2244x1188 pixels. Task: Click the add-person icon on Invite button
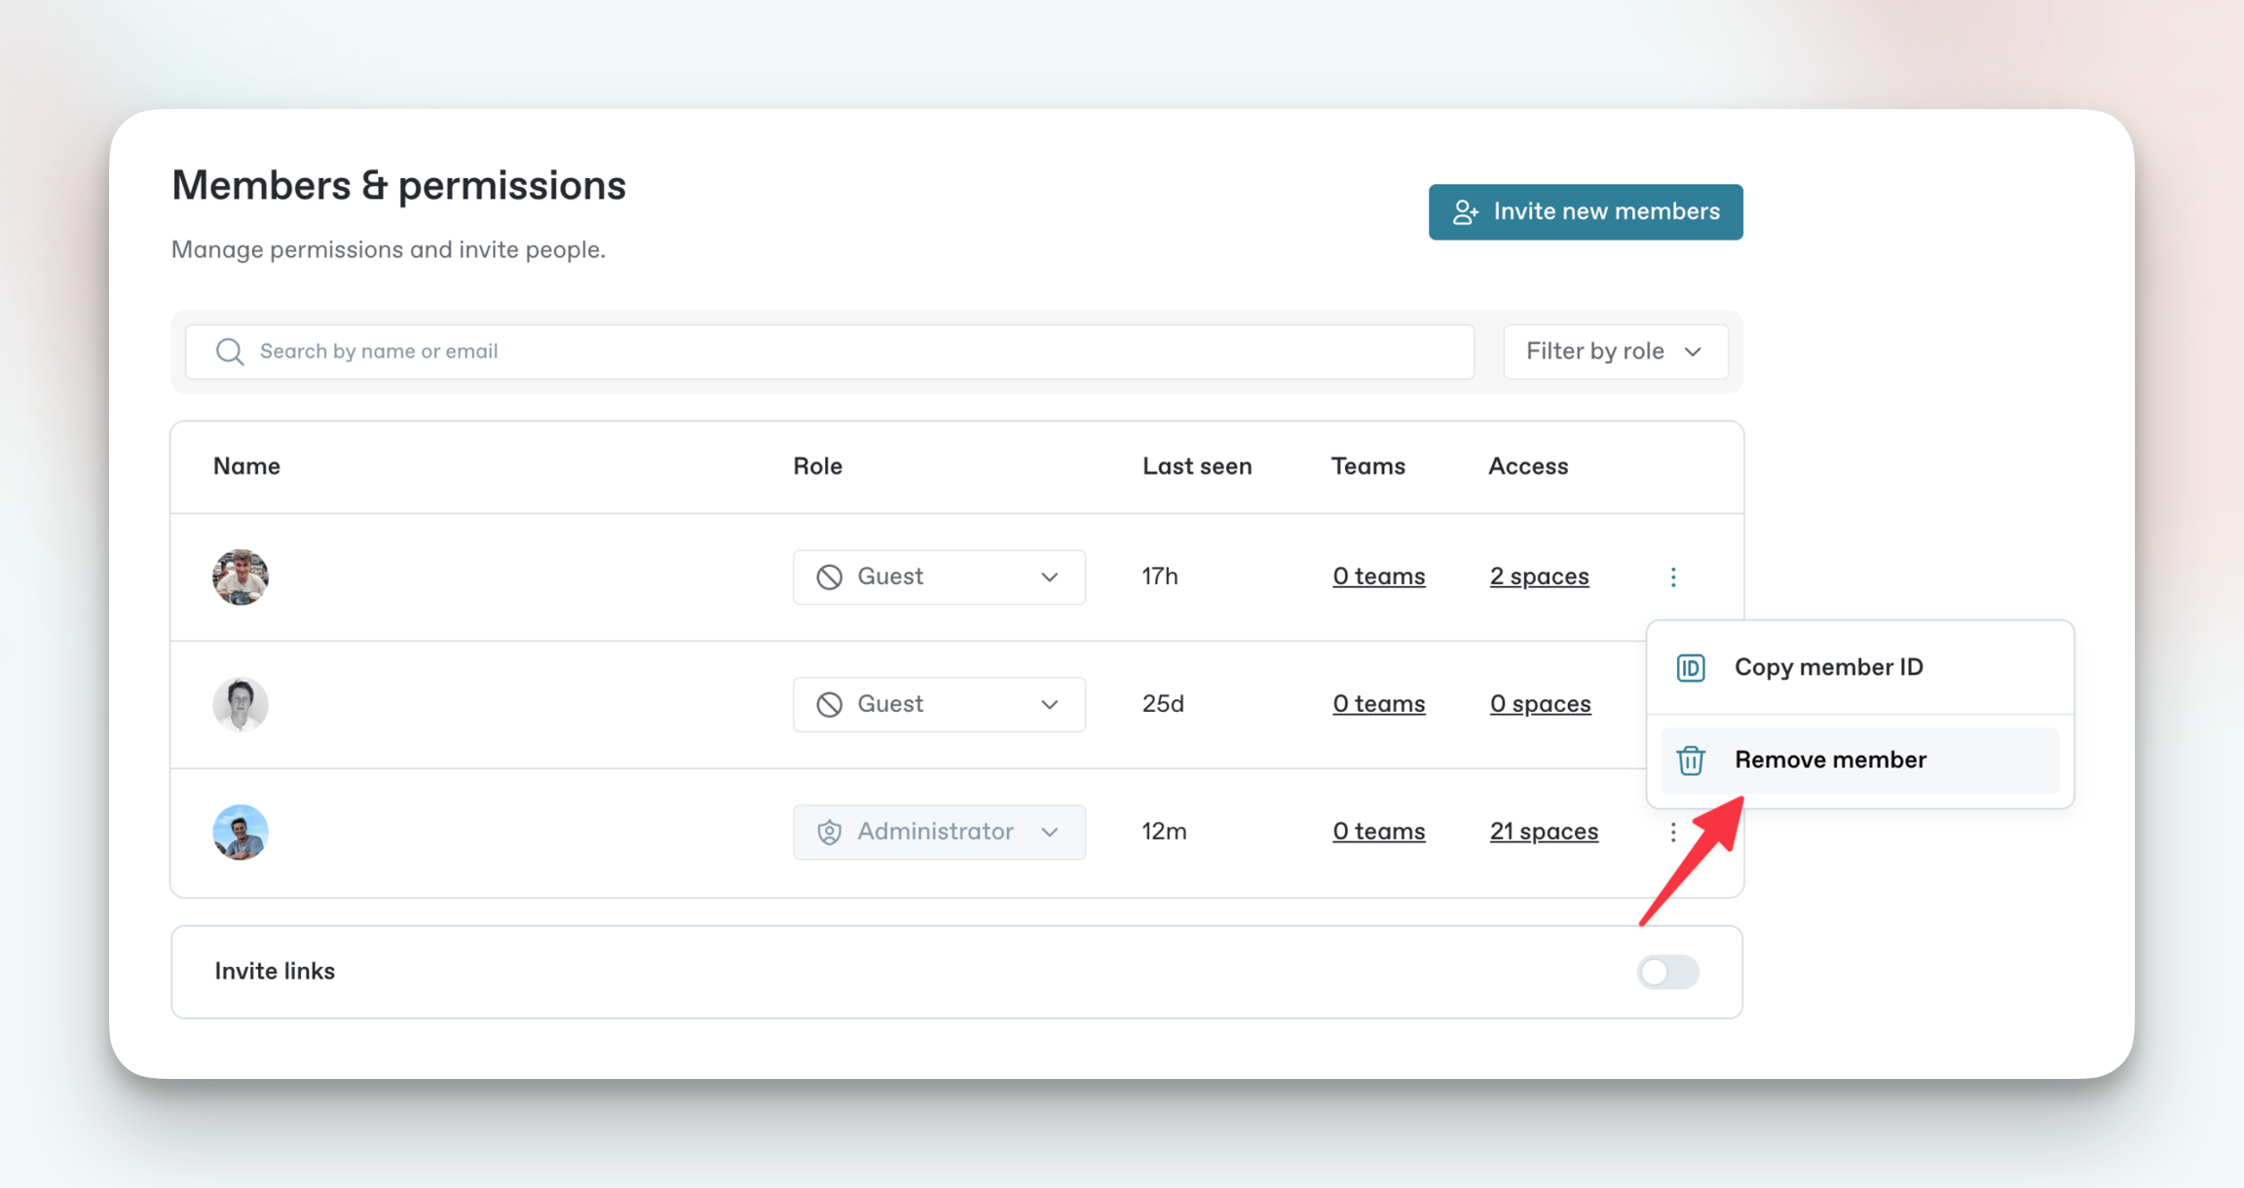click(x=1466, y=212)
